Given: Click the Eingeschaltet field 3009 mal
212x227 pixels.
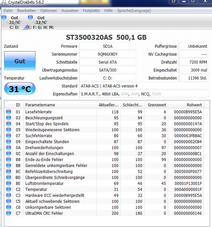Looking at the screenshot, I should (194, 70).
